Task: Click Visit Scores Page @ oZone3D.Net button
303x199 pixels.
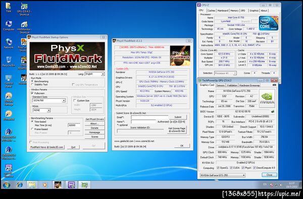Action: pyautogui.click(x=177, y=129)
